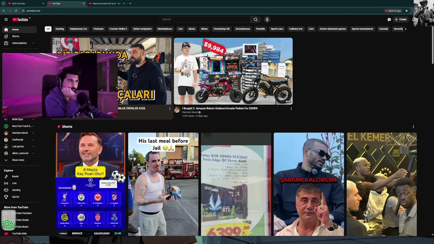Select the Galatasaray S.K. chip
Viewport: 434px width, 244px height.
(79, 29)
